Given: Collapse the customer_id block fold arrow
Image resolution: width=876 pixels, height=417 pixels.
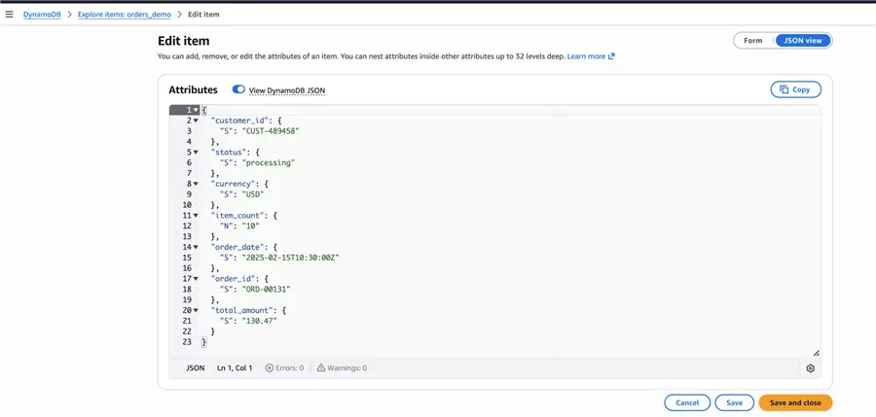Looking at the screenshot, I should [x=196, y=121].
